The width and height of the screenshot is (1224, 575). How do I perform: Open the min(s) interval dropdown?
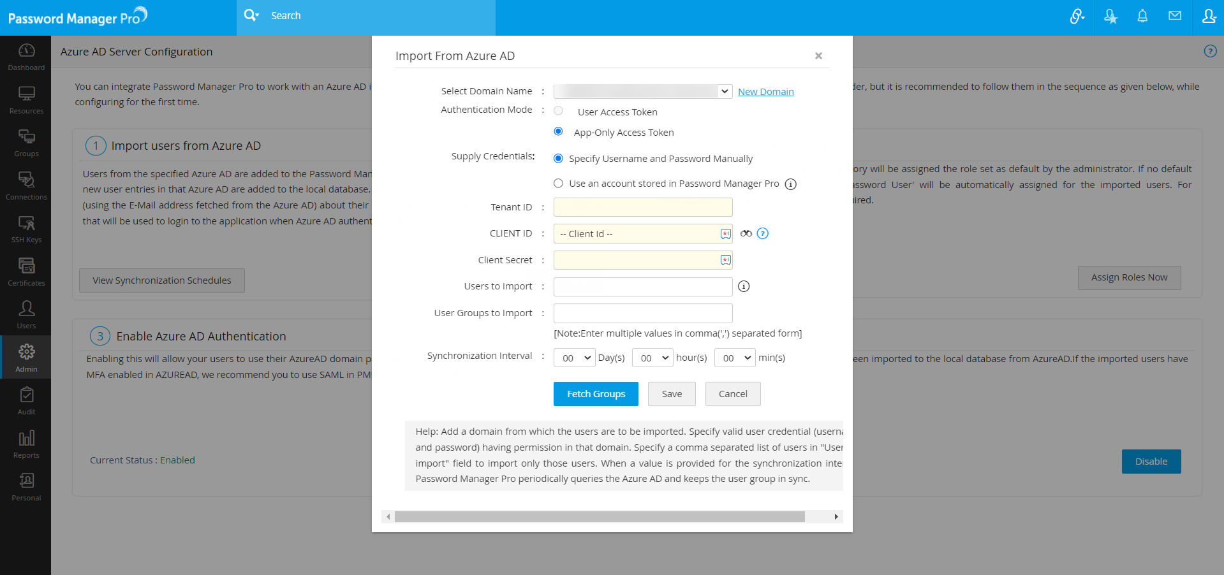(735, 358)
